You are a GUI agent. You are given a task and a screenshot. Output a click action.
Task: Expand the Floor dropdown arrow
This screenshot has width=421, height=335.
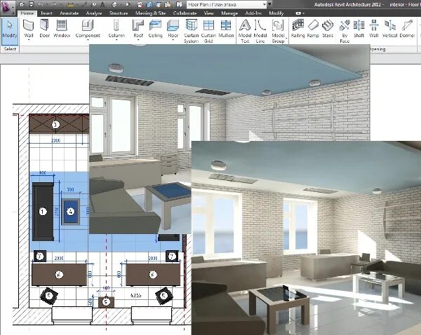coord(173,40)
